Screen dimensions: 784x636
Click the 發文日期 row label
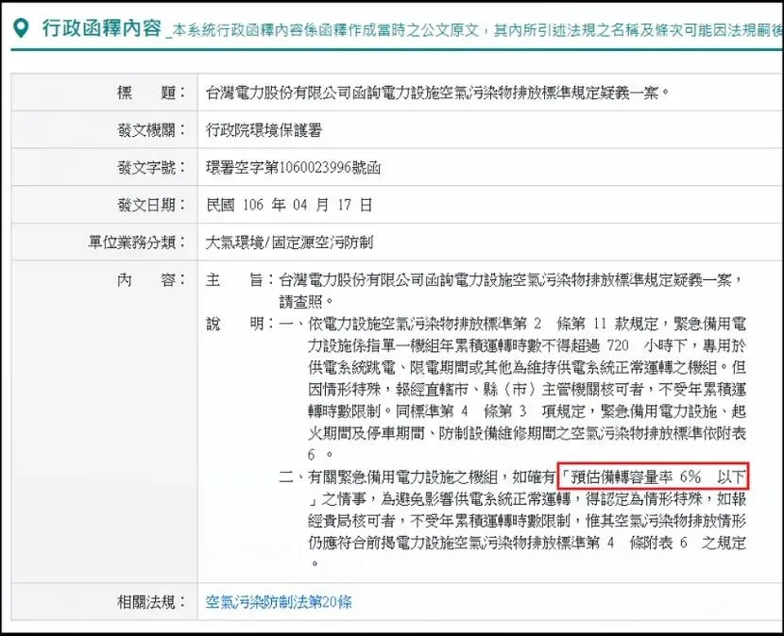click(151, 205)
